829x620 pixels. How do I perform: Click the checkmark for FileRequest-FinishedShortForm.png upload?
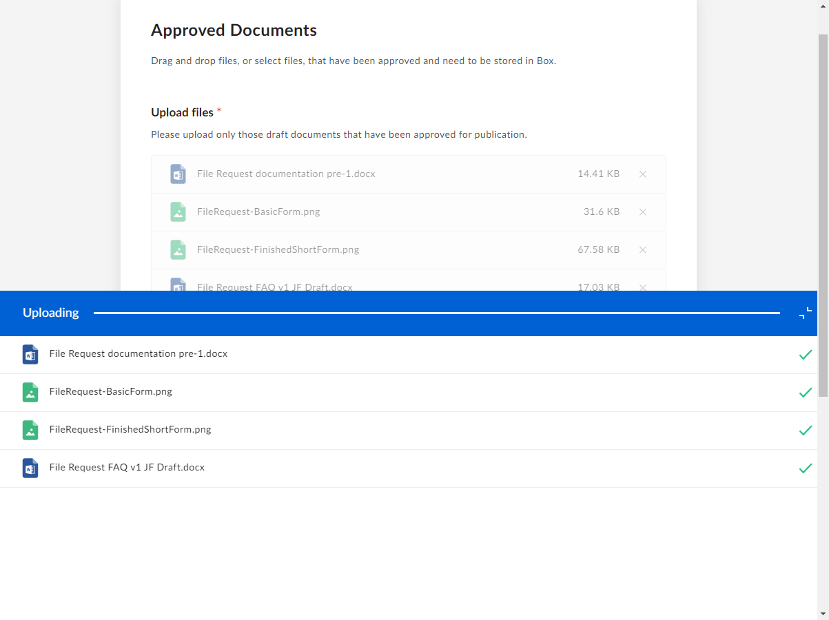pos(806,430)
